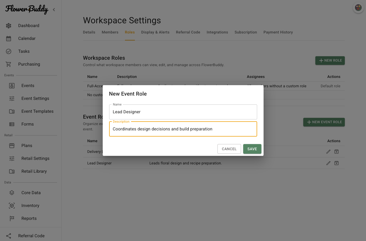This screenshot has height=241, width=366.
Task: Click the Inventory cube icon
Action: pyautogui.click(x=12, y=206)
